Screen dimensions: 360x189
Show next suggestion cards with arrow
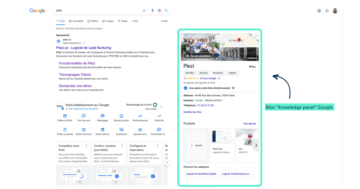(167, 163)
